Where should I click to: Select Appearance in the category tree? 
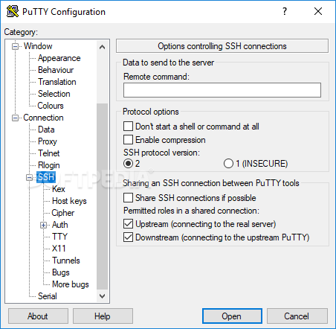[x=59, y=58]
